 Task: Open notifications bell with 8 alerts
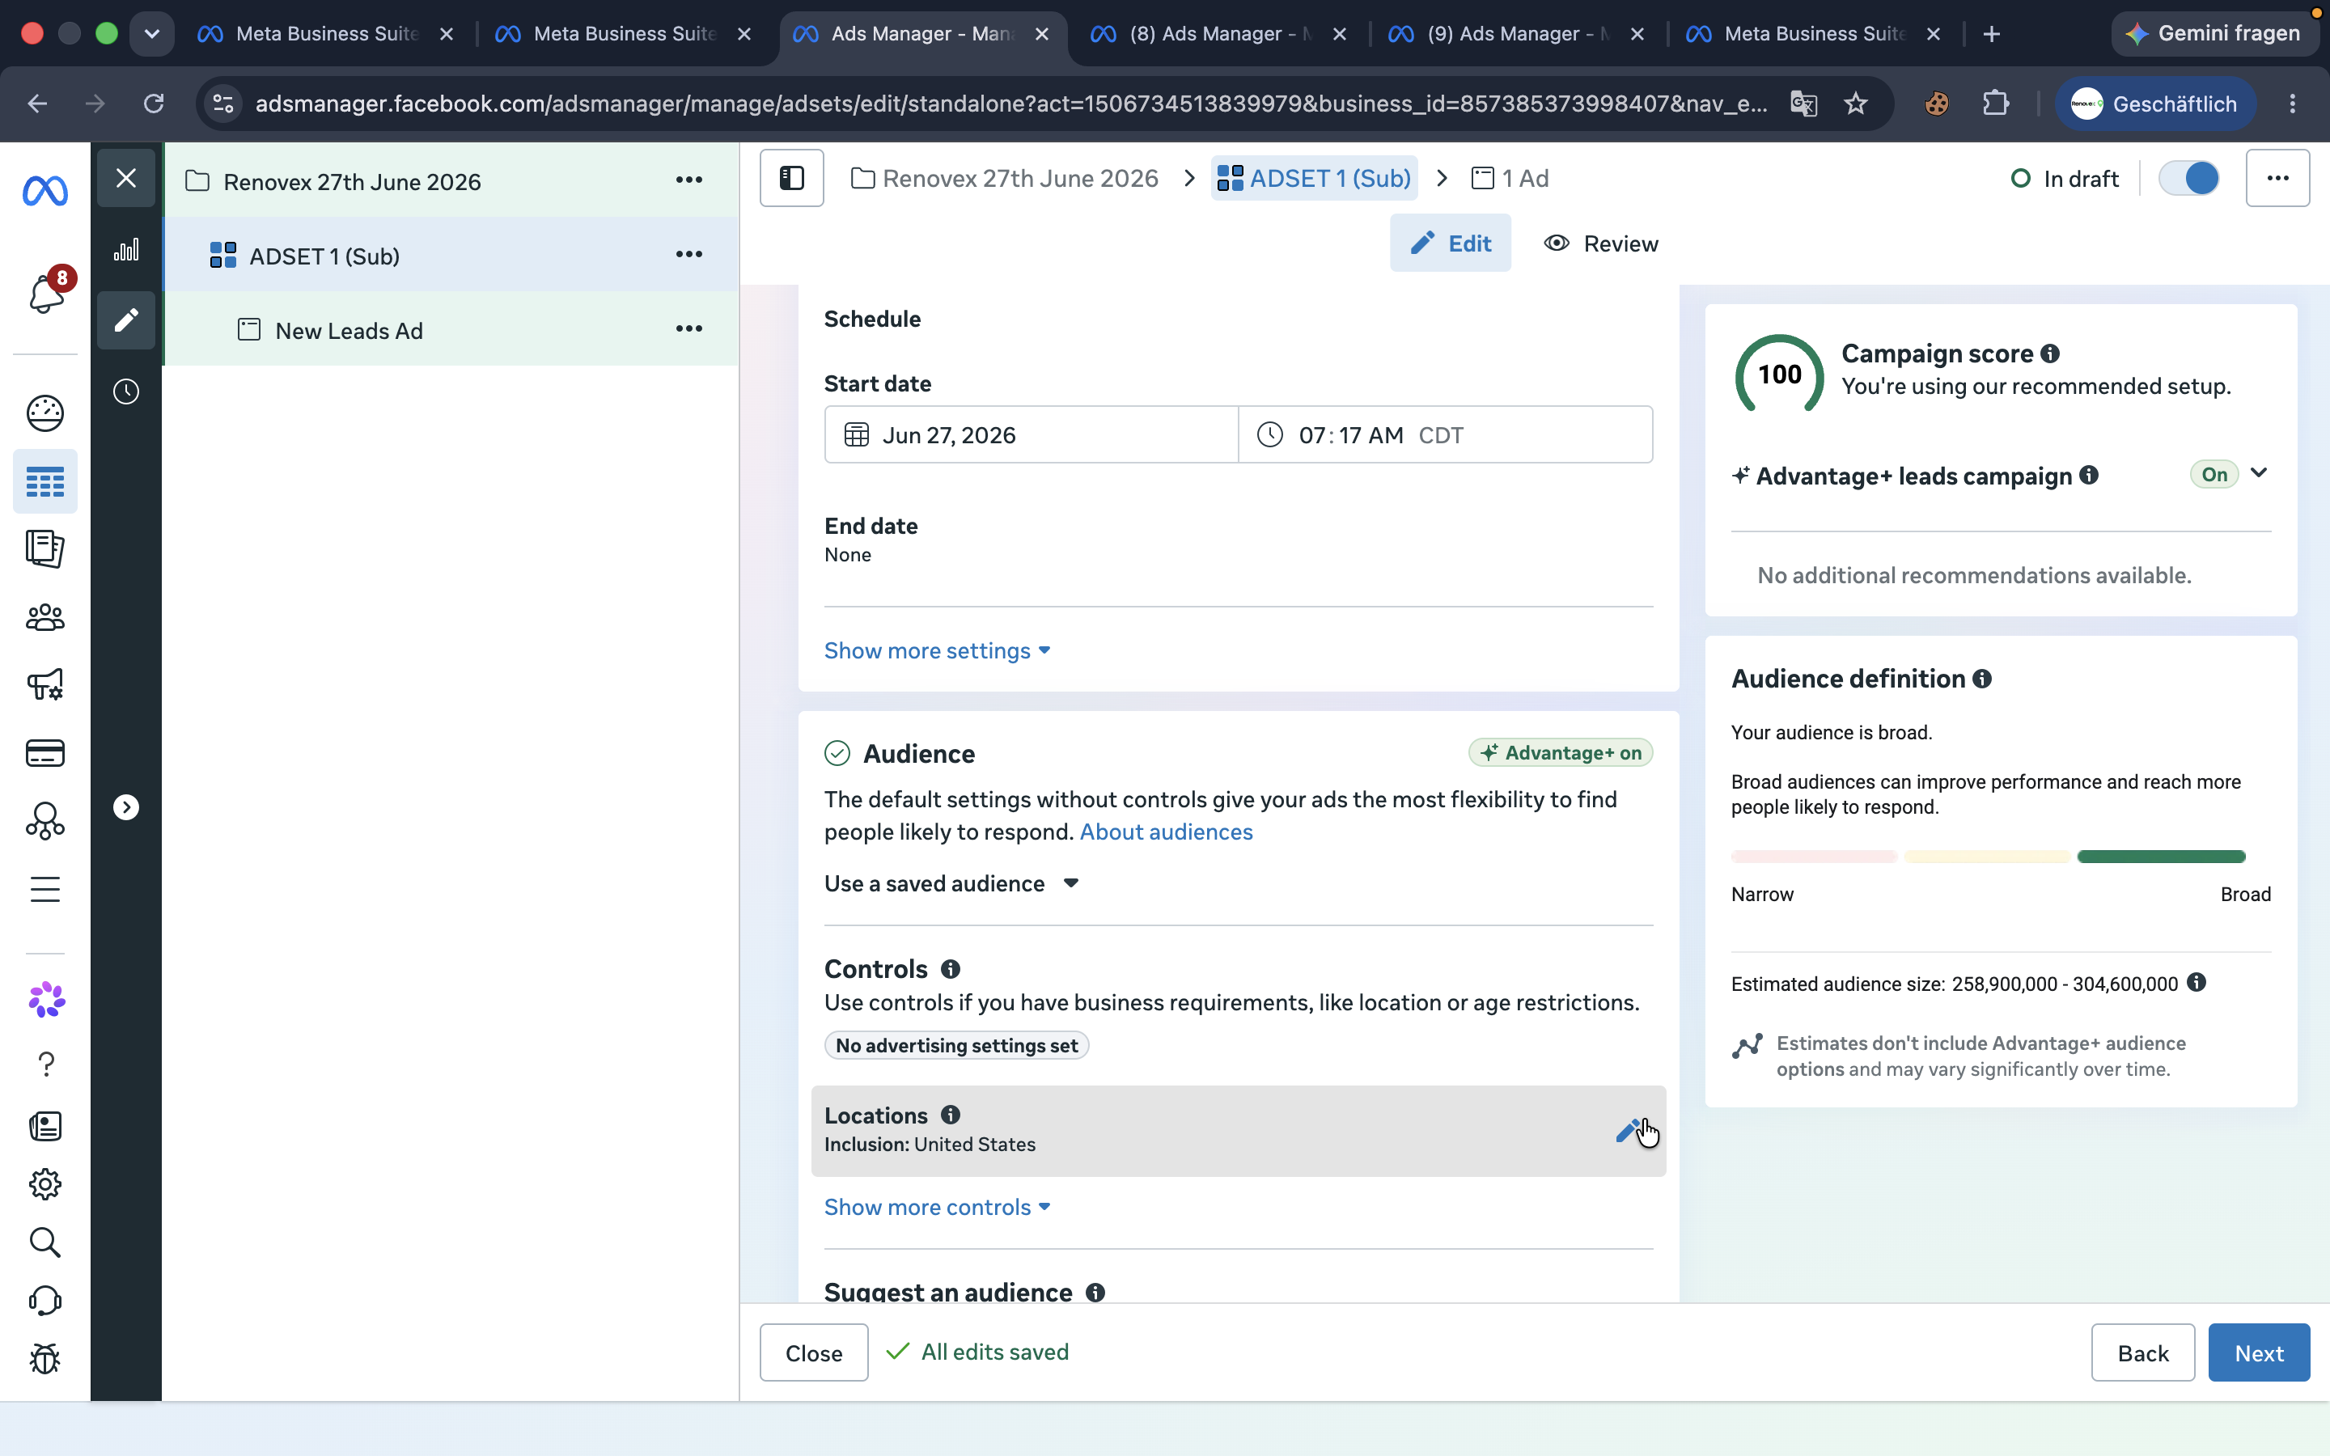click(46, 292)
